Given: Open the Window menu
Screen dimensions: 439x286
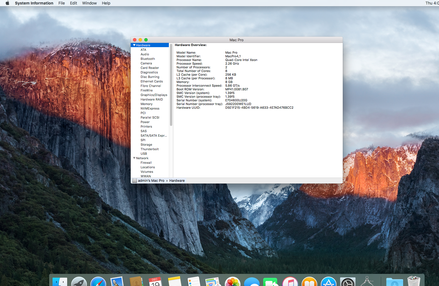Looking at the screenshot, I should pos(89,3).
